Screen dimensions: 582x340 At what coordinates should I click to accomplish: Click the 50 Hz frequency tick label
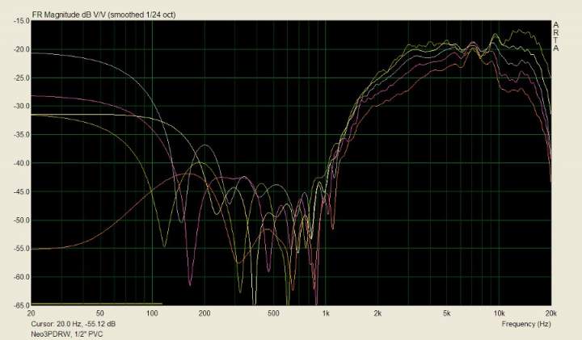tap(100, 313)
